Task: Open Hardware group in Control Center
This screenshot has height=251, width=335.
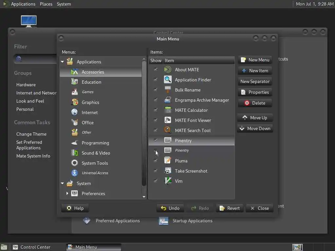Action: pos(26,85)
